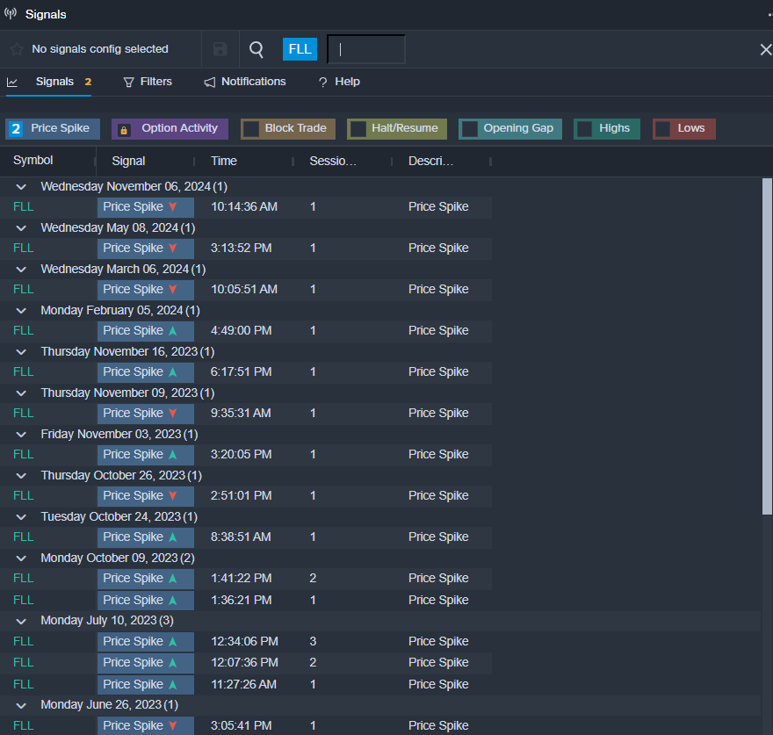
Task: Click the Filters funnel icon
Action: [129, 82]
